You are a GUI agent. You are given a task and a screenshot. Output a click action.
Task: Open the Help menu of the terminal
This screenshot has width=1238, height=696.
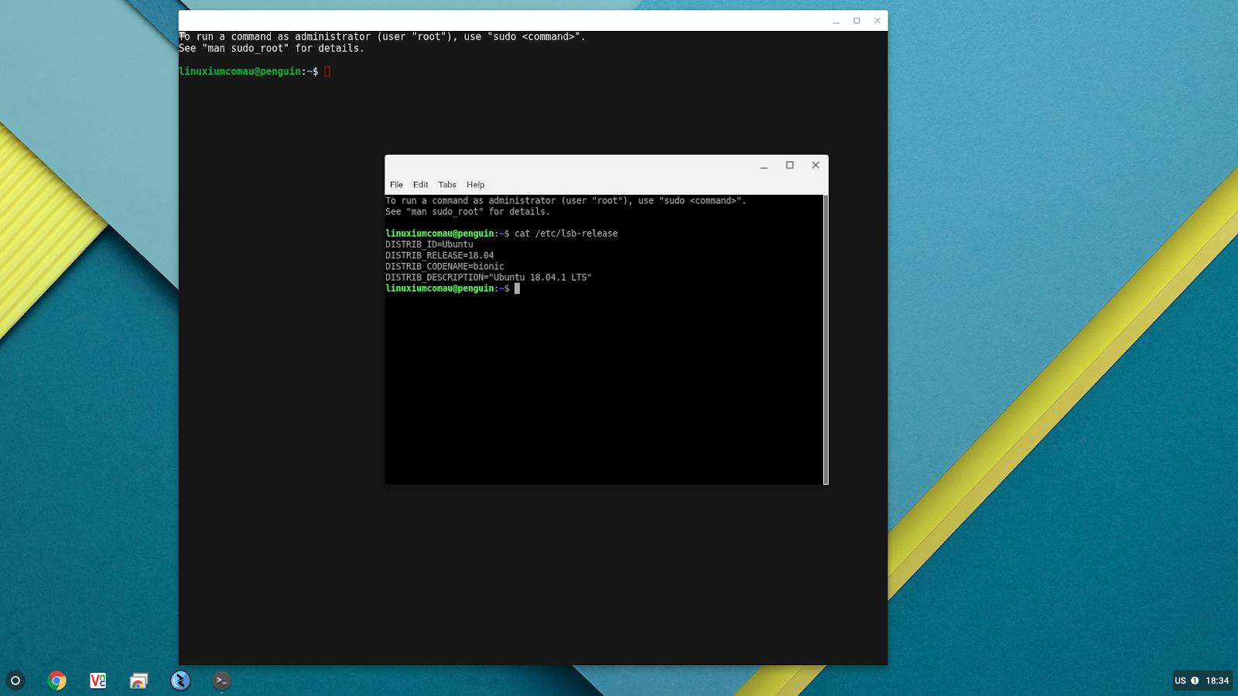click(475, 185)
